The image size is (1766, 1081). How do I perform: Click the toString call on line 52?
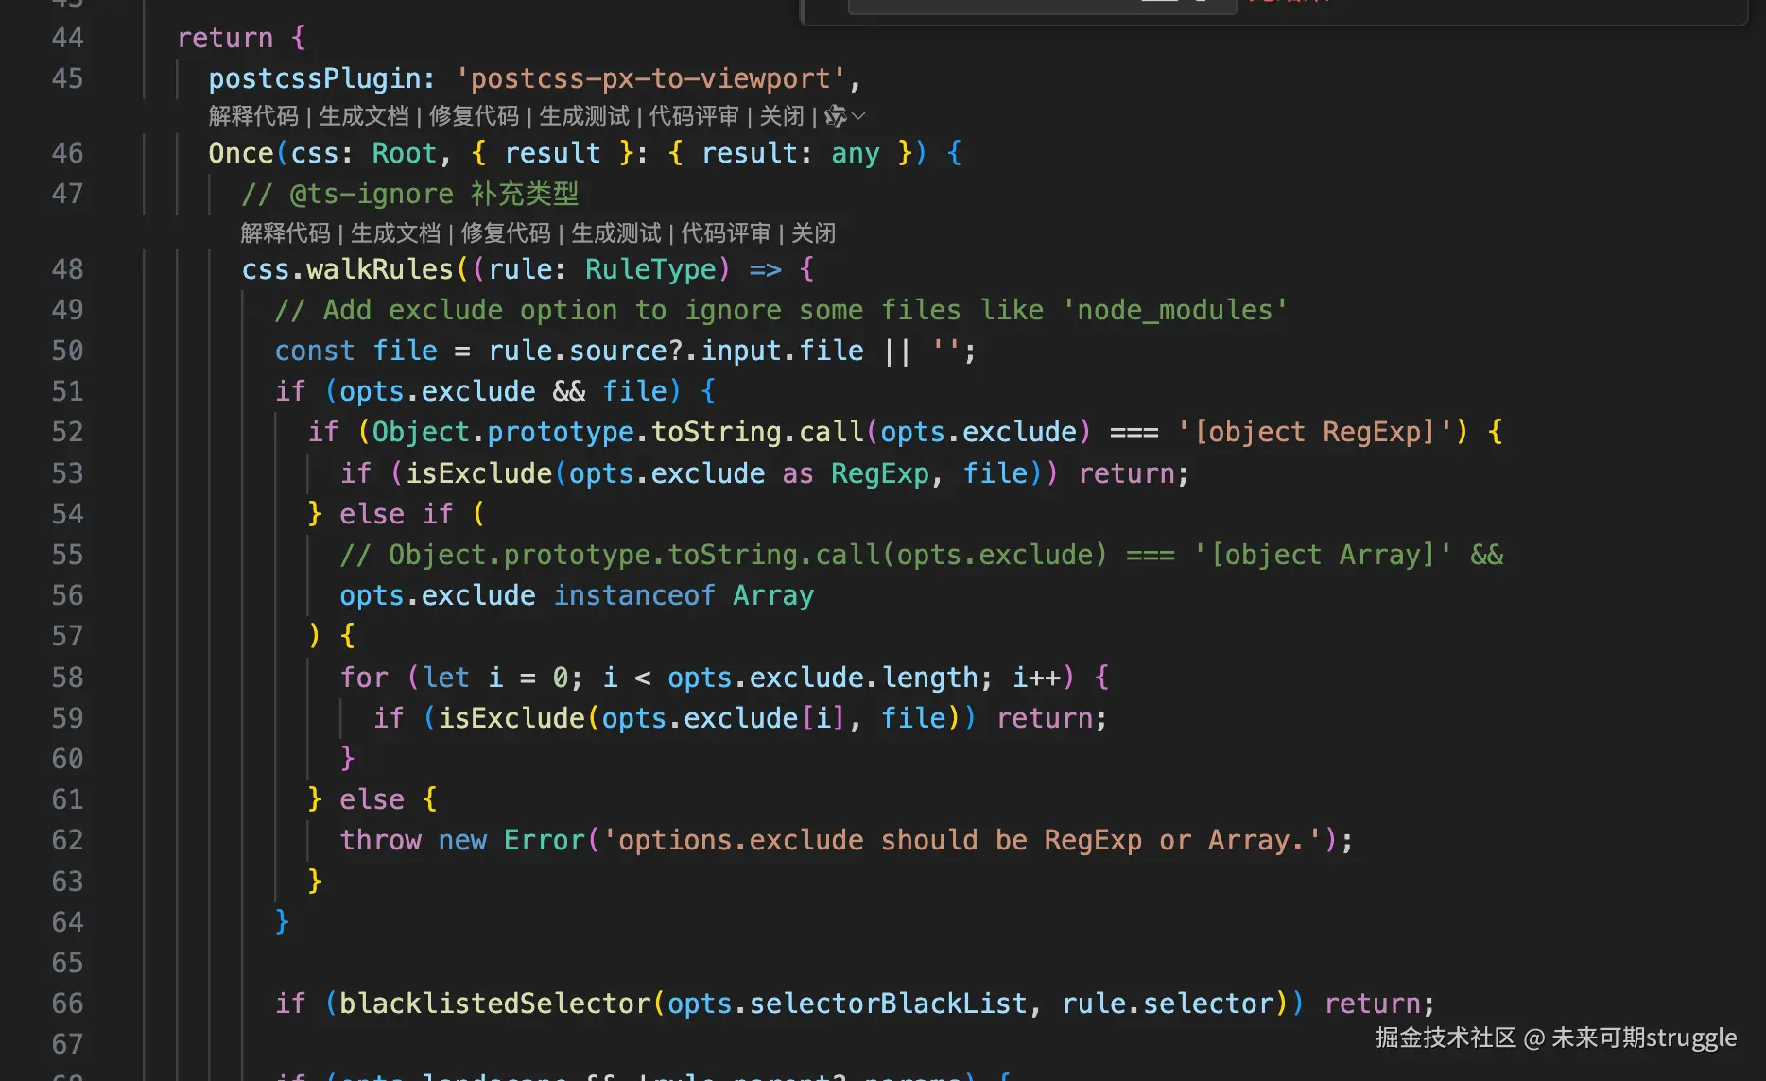[x=716, y=432]
